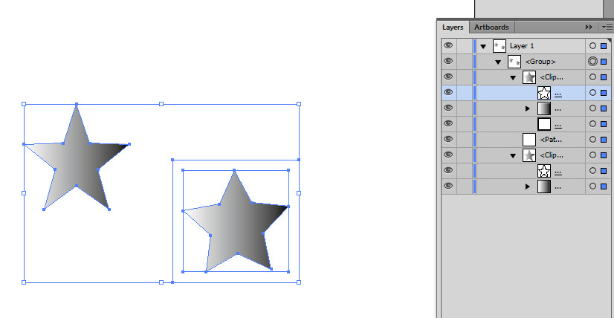614x318 pixels.
Task: Select the '<Group>' row label
Action: coord(540,62)
